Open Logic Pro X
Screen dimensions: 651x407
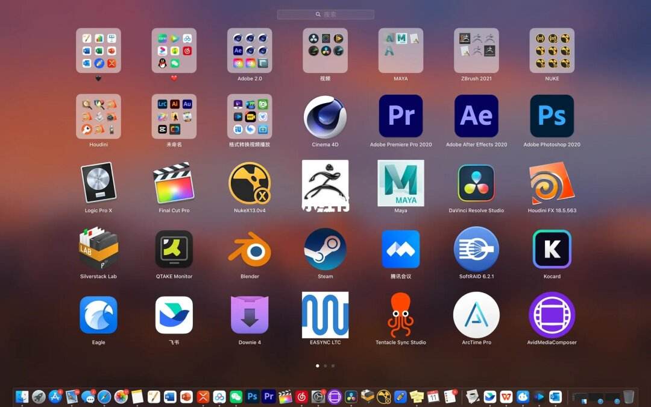[98, 183]
